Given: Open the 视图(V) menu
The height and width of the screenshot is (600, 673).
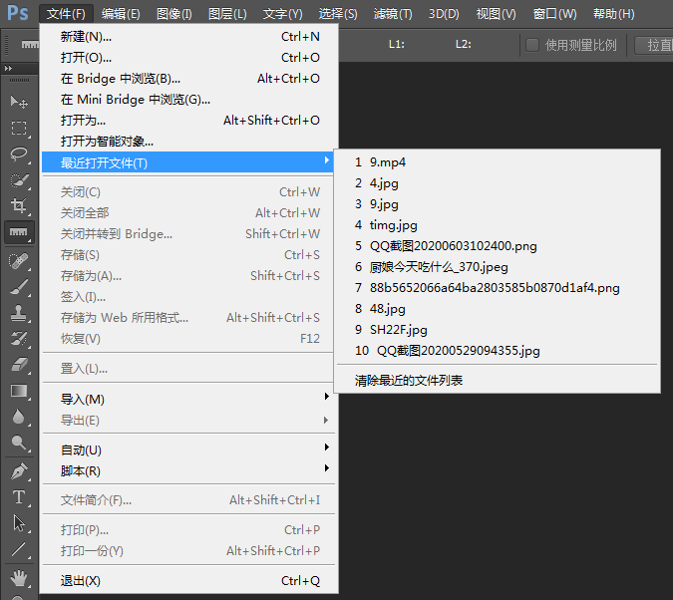Looking at the screenshot, I should [x=497, y=14].
